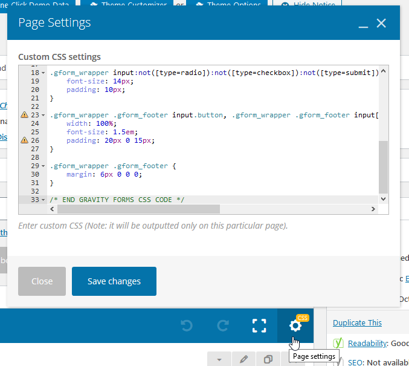This screenshot has width=409, height=366.
Task: Click warning icon on line 26
Action: tap(24, 140)
